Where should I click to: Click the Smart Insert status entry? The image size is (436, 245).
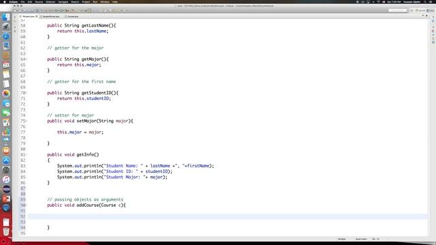tap(361, 239)
